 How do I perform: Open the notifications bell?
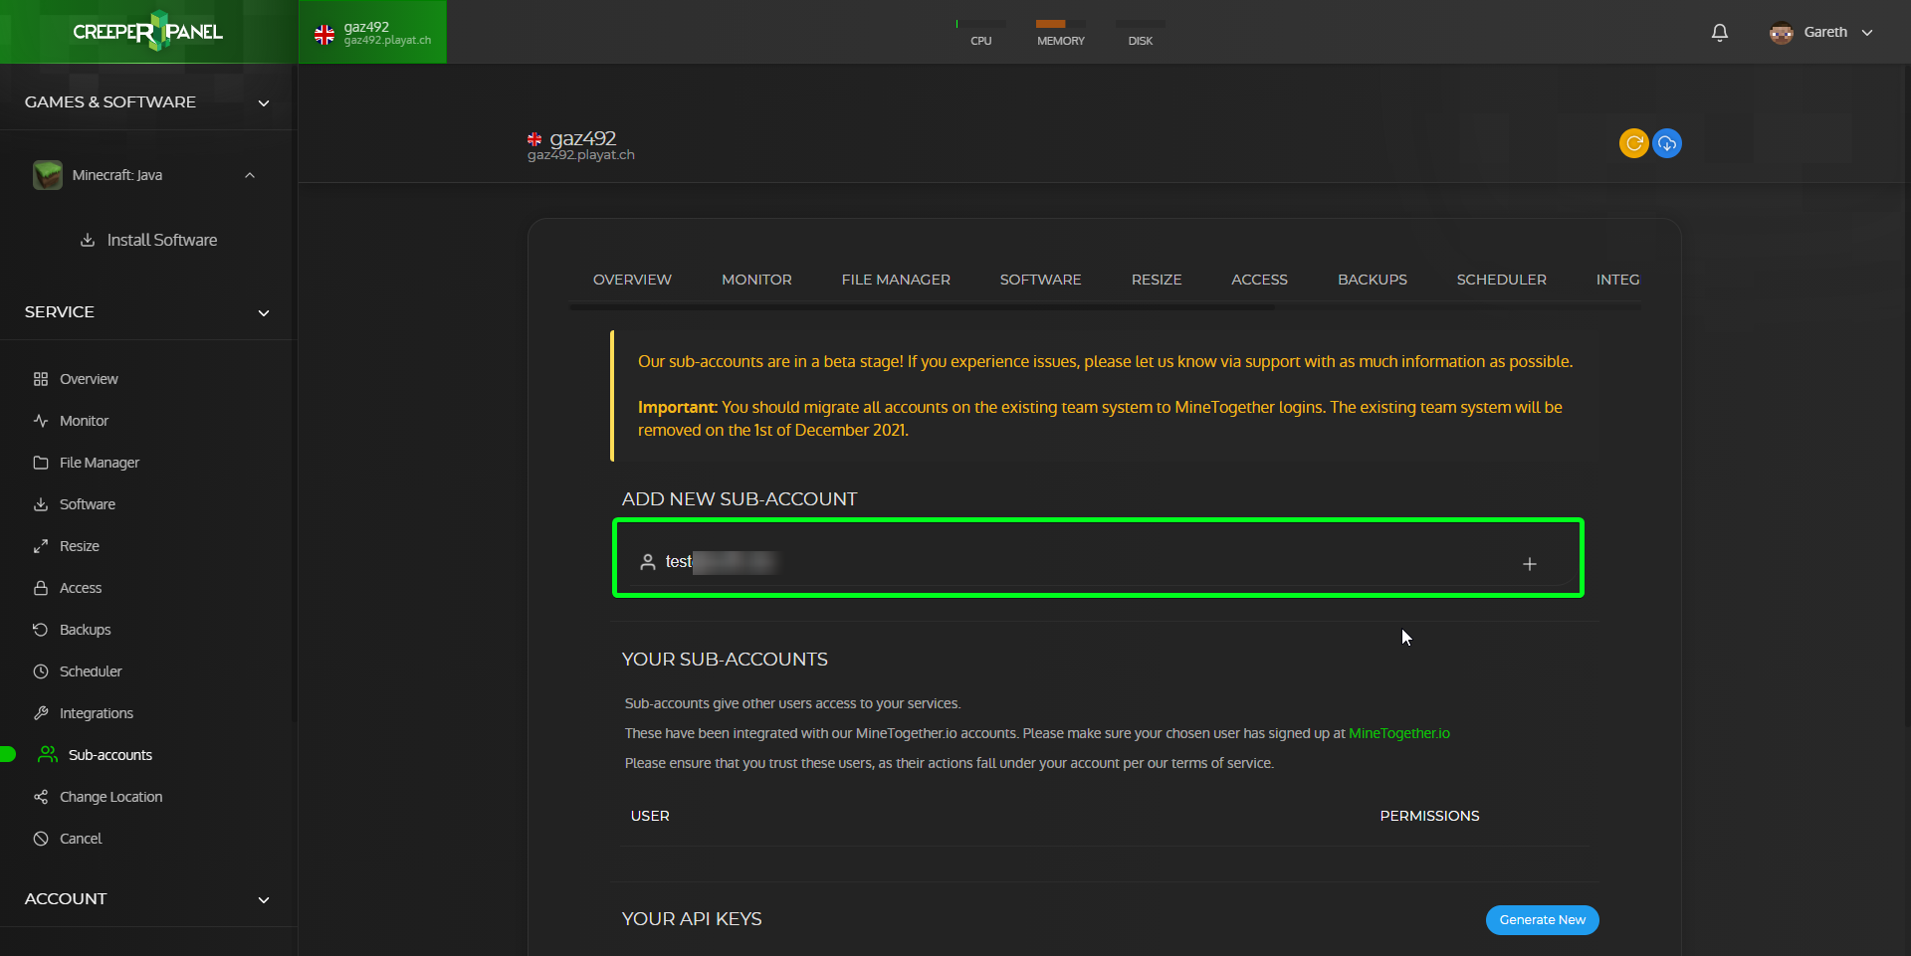(1719, 33)
